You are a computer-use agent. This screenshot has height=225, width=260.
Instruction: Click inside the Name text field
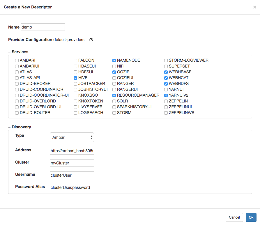pyautogui.click(x=43, y=27)
